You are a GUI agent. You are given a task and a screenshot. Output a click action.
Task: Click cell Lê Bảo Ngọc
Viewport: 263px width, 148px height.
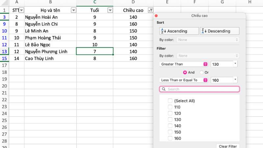(x=50, y=45)
